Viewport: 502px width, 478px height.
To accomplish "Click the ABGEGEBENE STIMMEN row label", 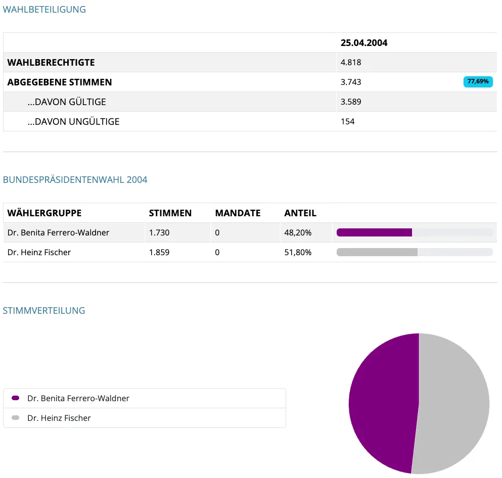I will click(60, 82).
